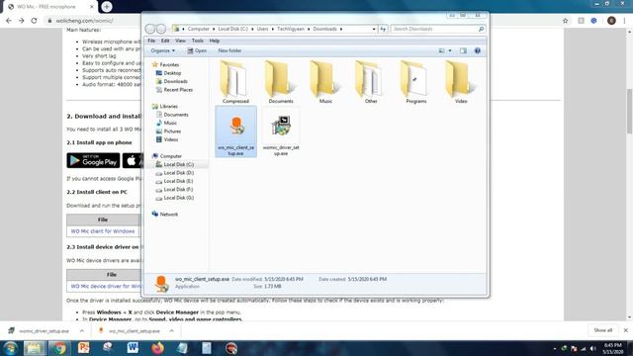Viewport: 633px width, 356px height.
Task: Click New folder button
Action: (x=229, y=50)
